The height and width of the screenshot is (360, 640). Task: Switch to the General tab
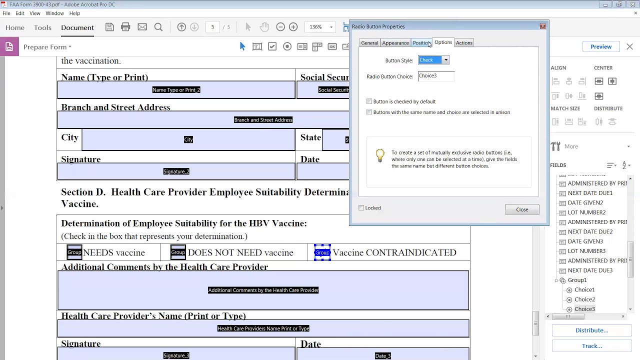(x=369, y=43)
